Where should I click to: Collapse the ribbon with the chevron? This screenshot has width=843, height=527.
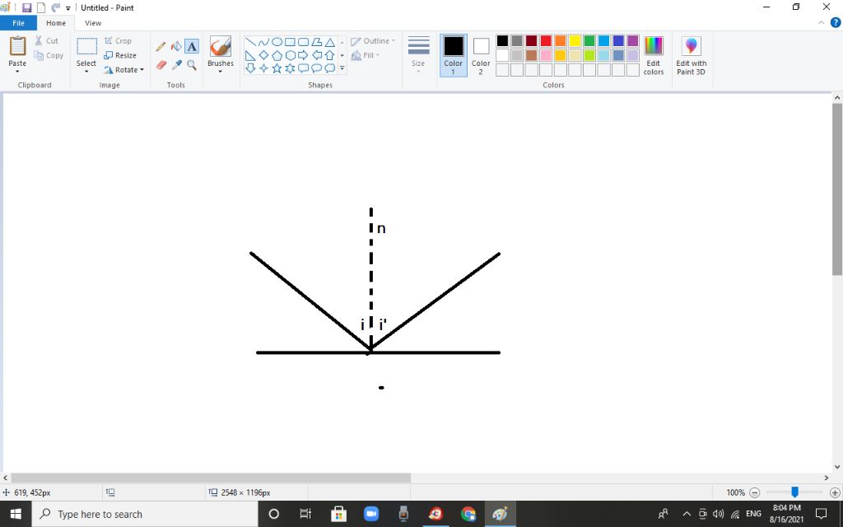coord(821,22)
